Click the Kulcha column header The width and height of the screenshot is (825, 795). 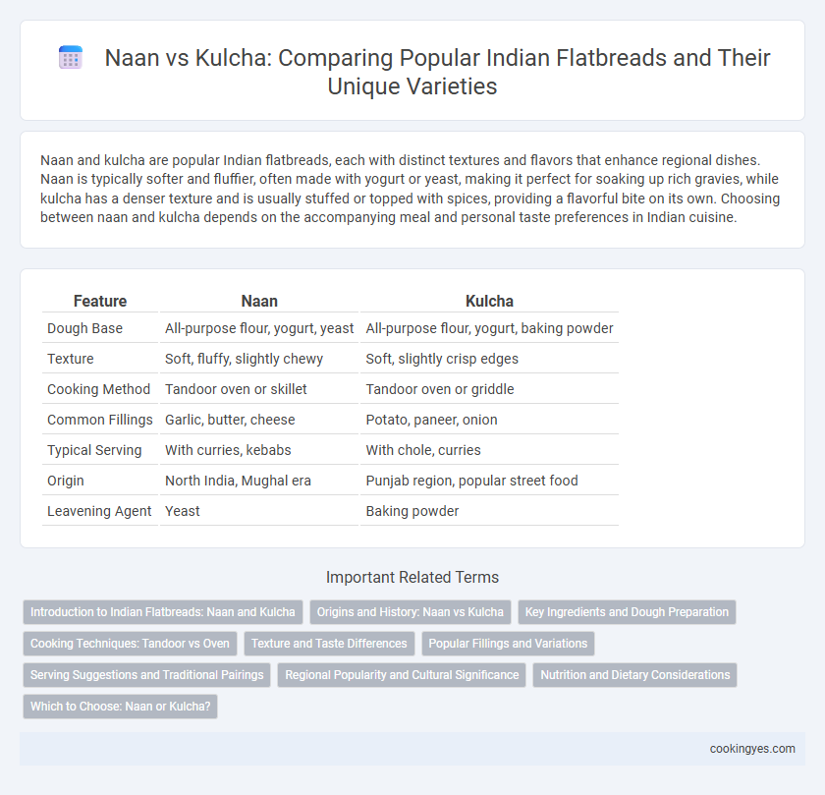[489, 301]
